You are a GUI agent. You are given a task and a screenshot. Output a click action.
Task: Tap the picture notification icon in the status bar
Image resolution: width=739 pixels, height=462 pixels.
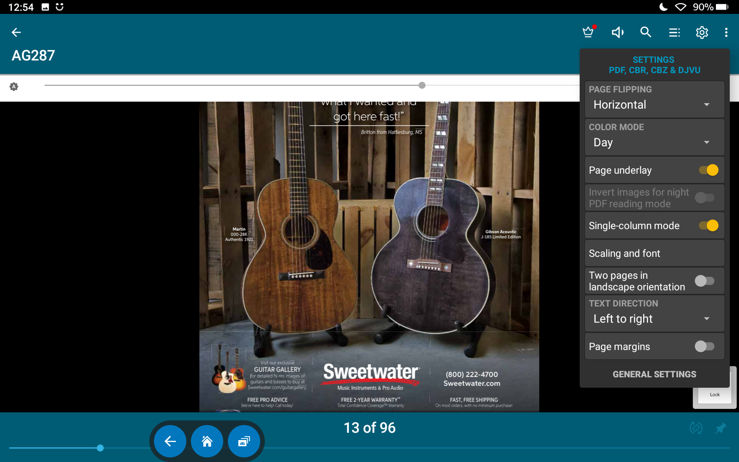coord(45,7)
